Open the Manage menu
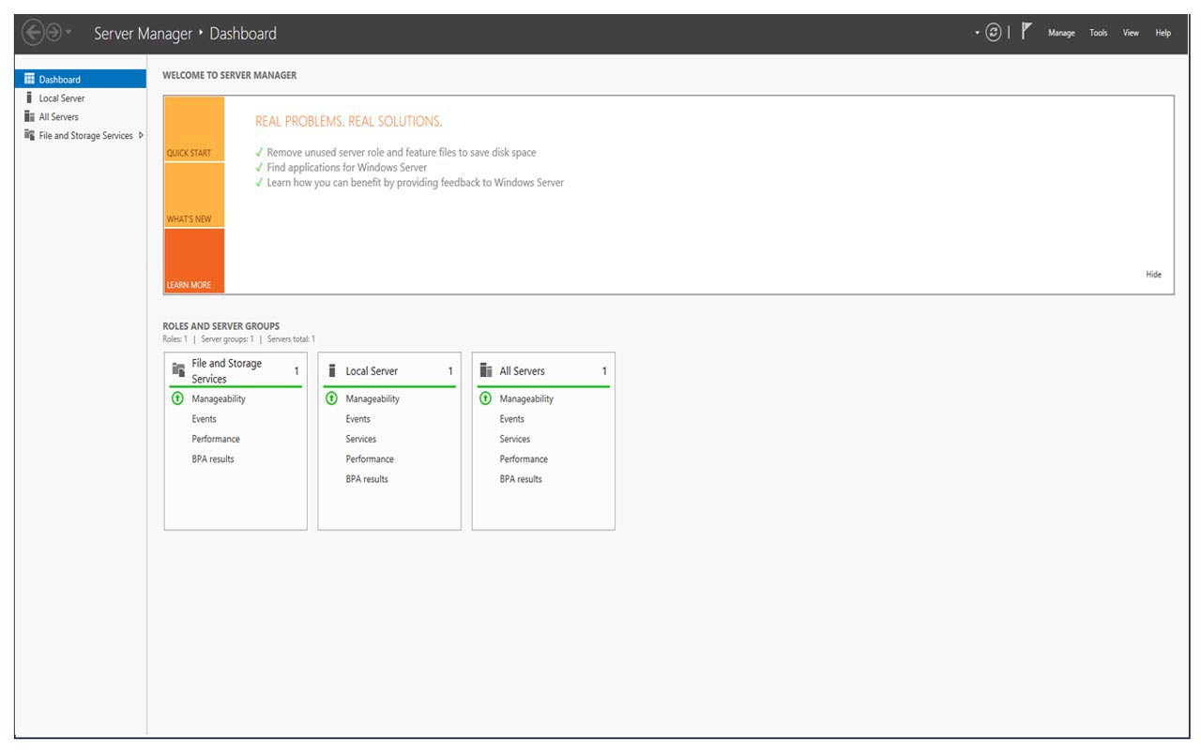The height and width of the screenshot is (751, 1201). tap(1061, 33)
